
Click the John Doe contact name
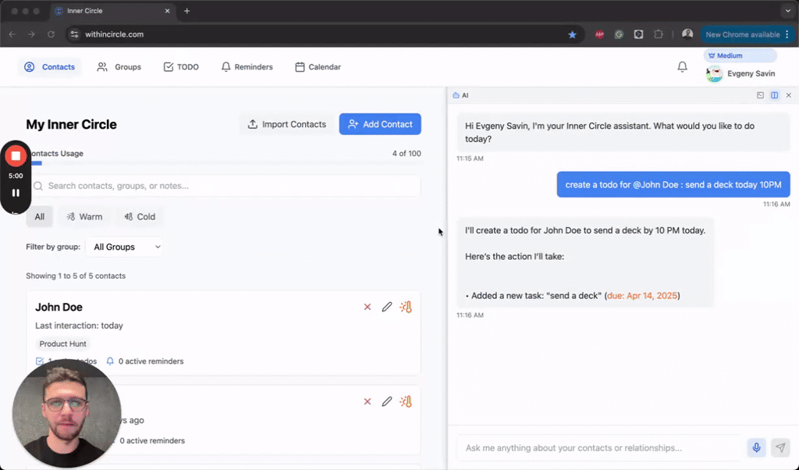point(59,307)
